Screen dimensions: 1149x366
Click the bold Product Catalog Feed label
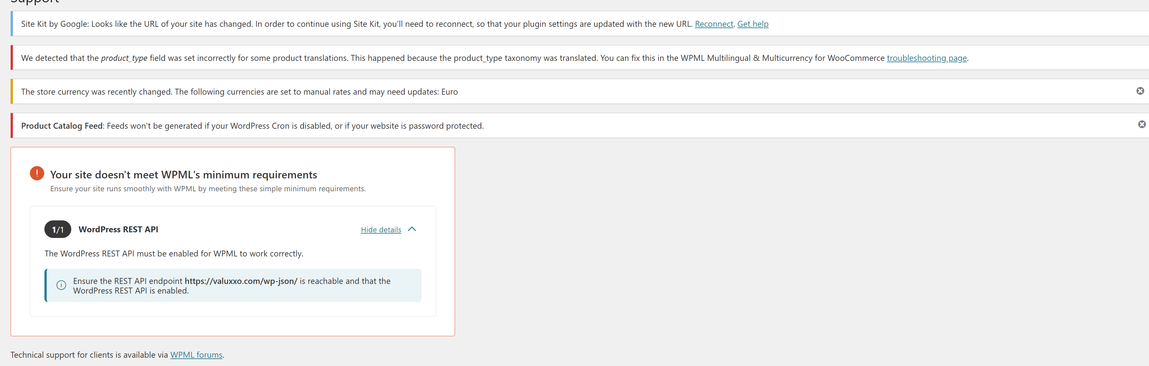(62, 126)
